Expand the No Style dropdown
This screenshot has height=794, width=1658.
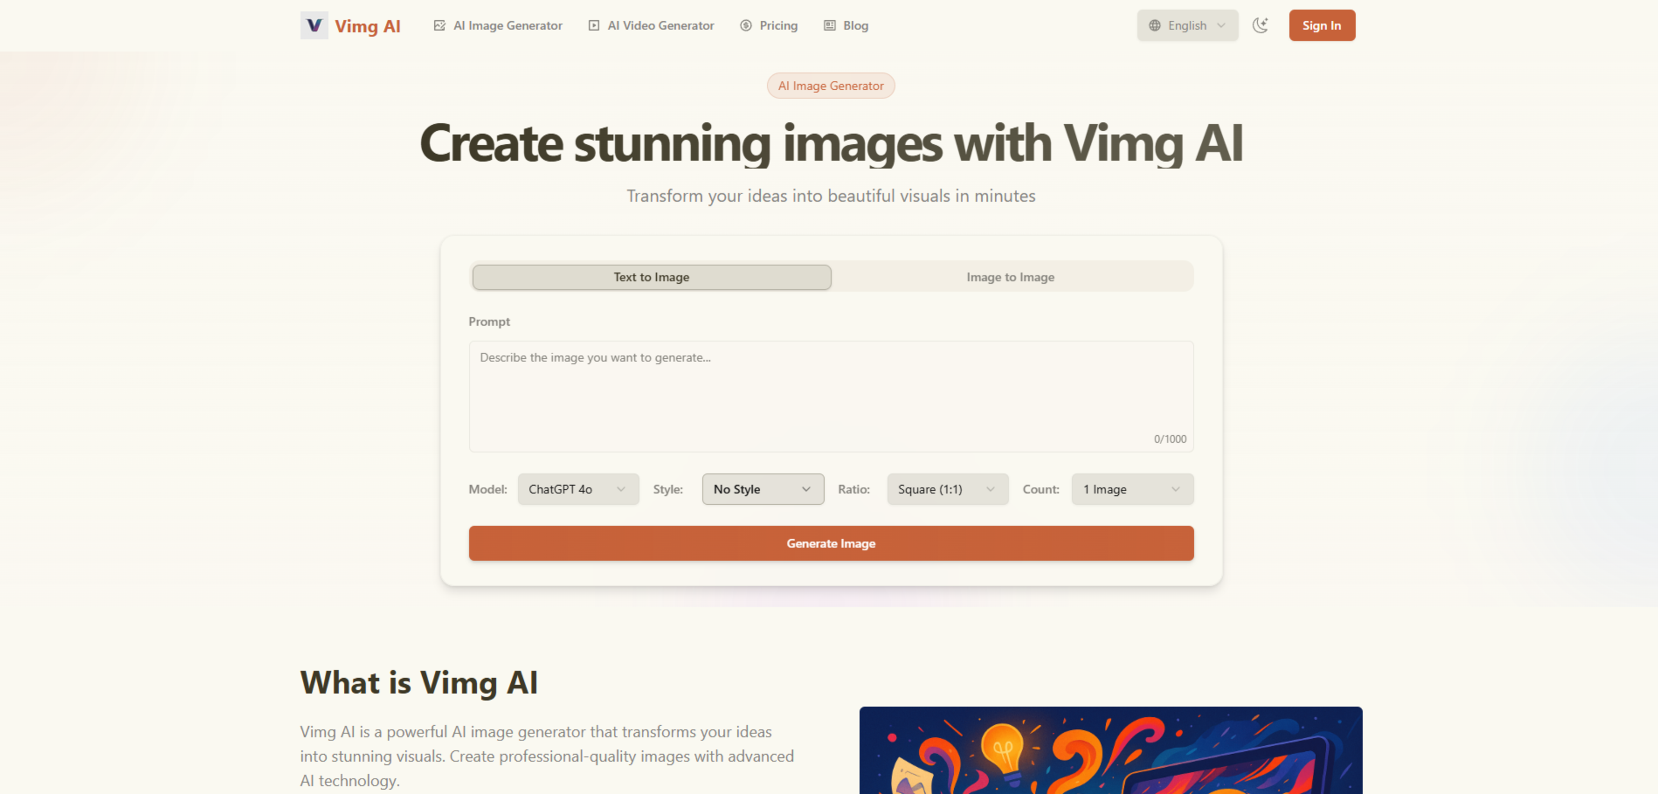(762, 489)
